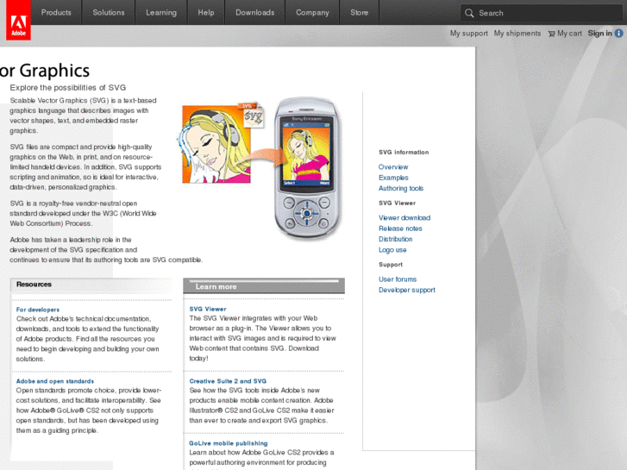
Task: Open the Store menu
Action: pos(359,12)
